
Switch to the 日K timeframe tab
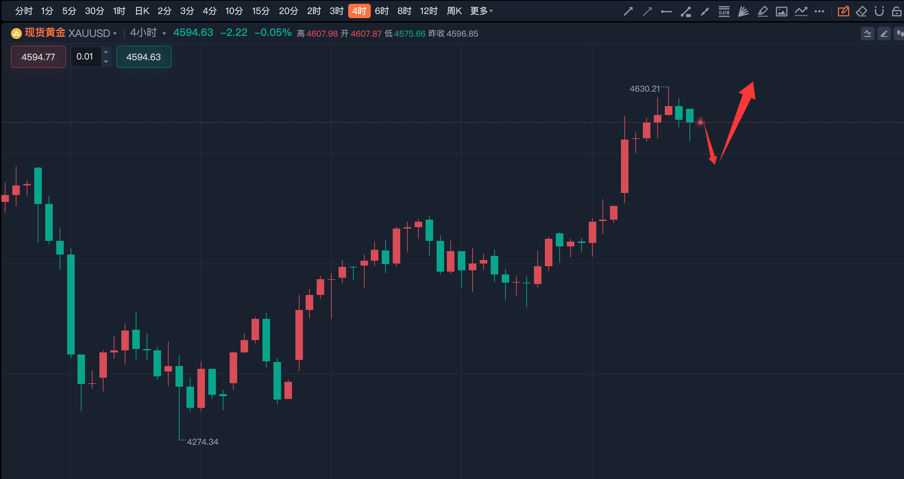pyautogui.click(x=142, y=11)
